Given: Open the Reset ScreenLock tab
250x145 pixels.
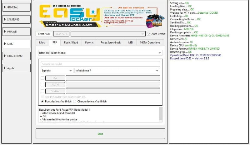Looking at the screenshot, I should (111, 43).
